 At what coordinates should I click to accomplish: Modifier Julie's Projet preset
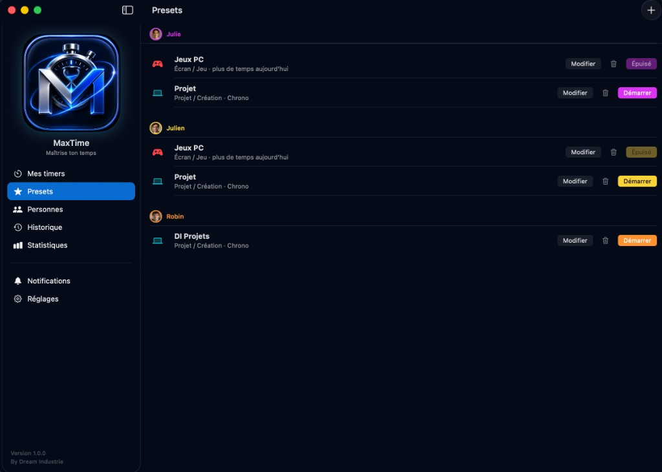[575, 93]
